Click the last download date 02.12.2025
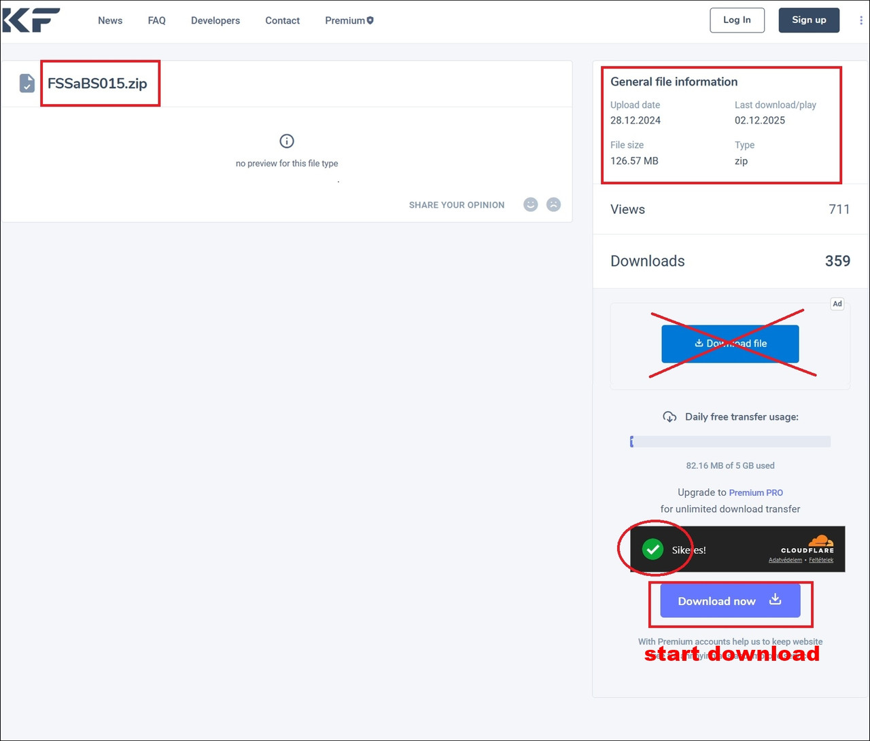The image size is (870, 741). coord(760,120)
